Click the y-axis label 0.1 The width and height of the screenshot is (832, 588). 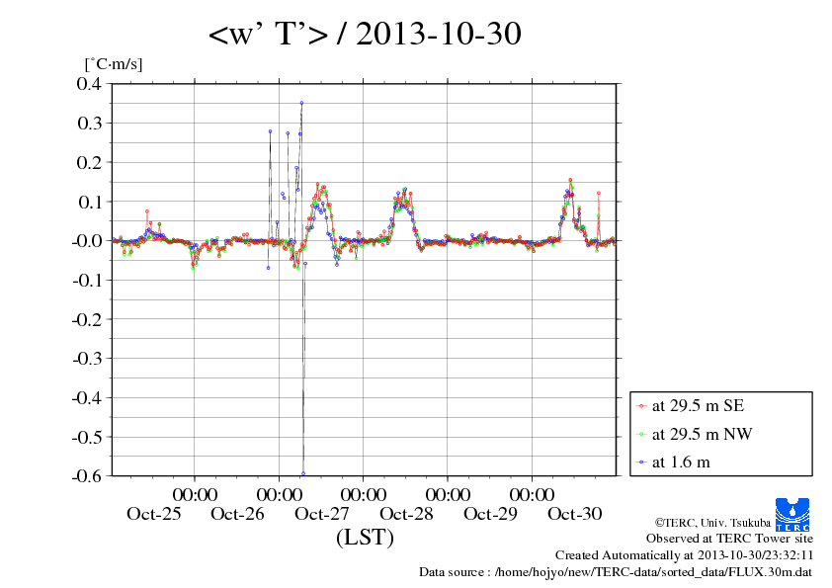pyautogui.click(x=89, y=202)
